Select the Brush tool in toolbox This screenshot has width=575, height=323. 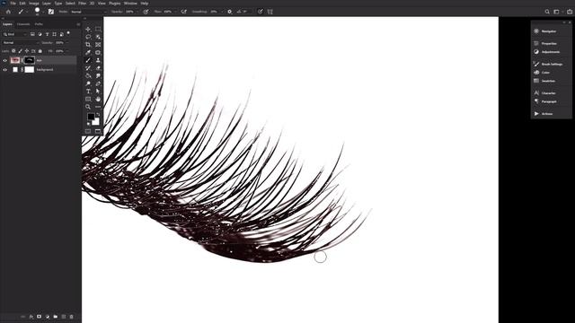[88, 60]
